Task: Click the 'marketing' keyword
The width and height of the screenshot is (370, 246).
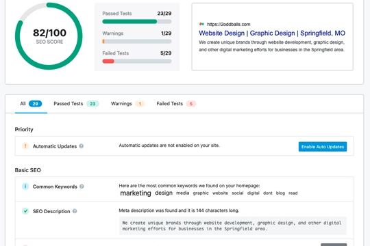Action: (x=136, y=193)
